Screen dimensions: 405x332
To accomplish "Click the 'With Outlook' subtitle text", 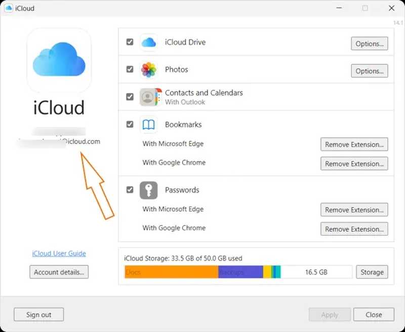I will tap(185, 102).
